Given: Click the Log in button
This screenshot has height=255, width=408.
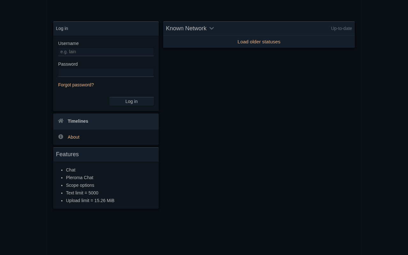Looking at the screenshot, I should click(x=131, y=101).
